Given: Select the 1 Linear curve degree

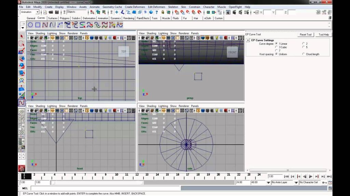Looking at the screenshot, I should pyautogui.click(x=276, y=44).
